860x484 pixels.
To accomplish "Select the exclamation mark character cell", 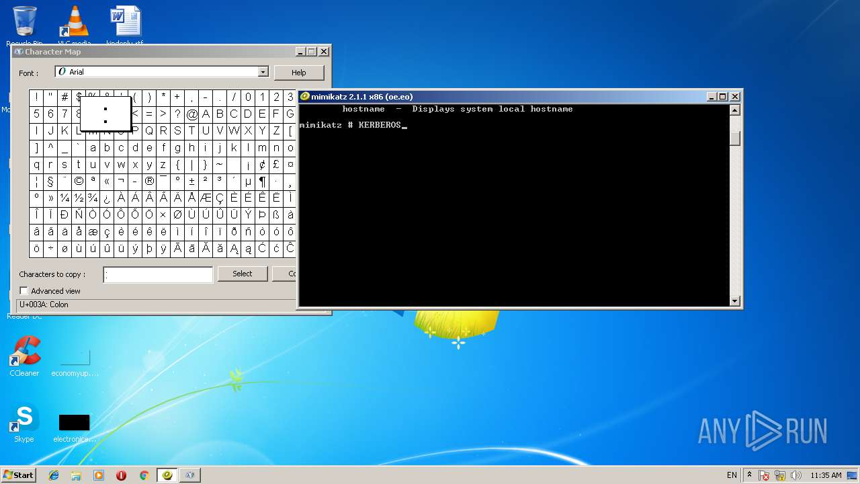I will (x=36, y=97).
